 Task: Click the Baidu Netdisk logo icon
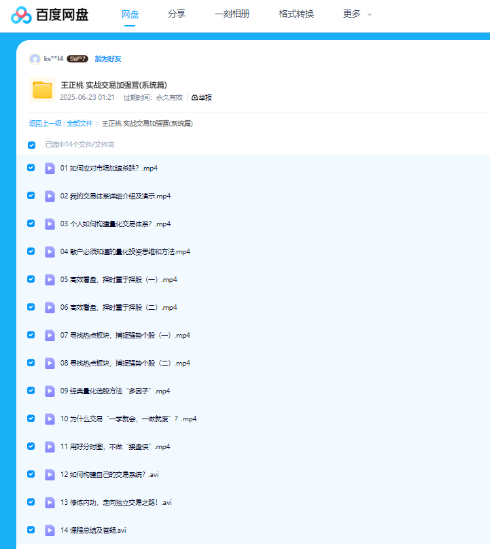click(x=21, y=14)
